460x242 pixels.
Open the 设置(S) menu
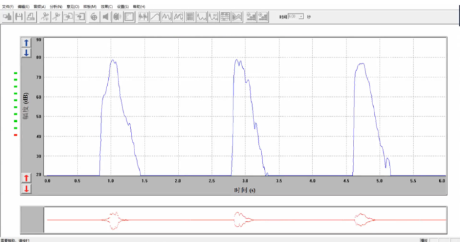pos(122,7)
